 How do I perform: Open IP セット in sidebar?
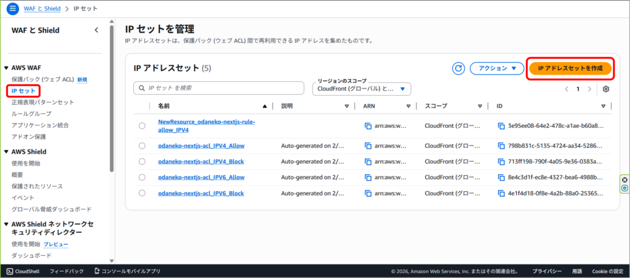pos(23,91)
